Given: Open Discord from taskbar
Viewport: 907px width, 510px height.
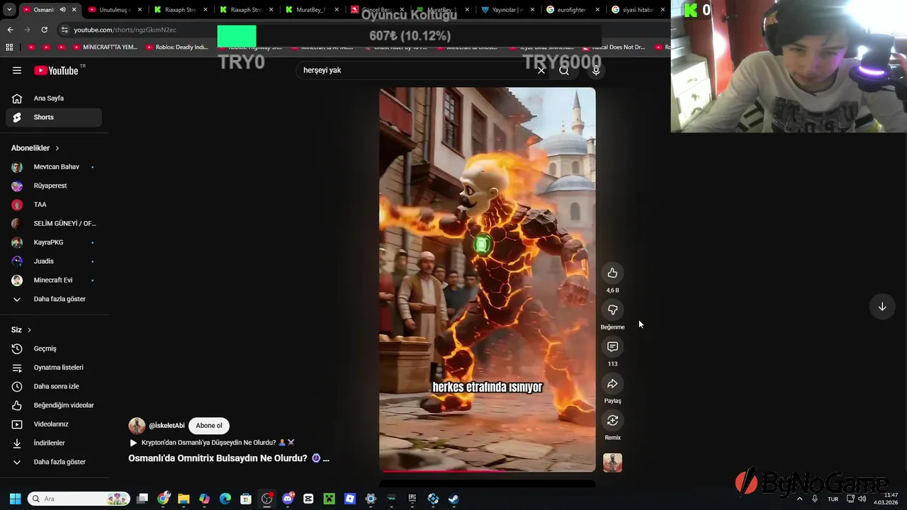Looking at the screenshot, I should coord(288,499).
